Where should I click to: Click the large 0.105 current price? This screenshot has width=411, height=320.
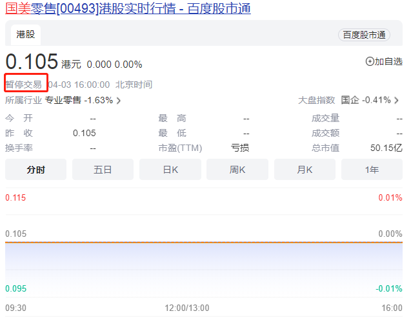click(x=32, y=62)
